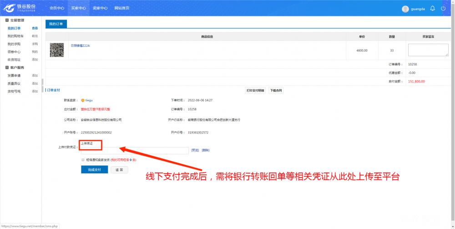455x229 pixels.
Task: Open the 会员中心 menu
Action: pos(56,8)
